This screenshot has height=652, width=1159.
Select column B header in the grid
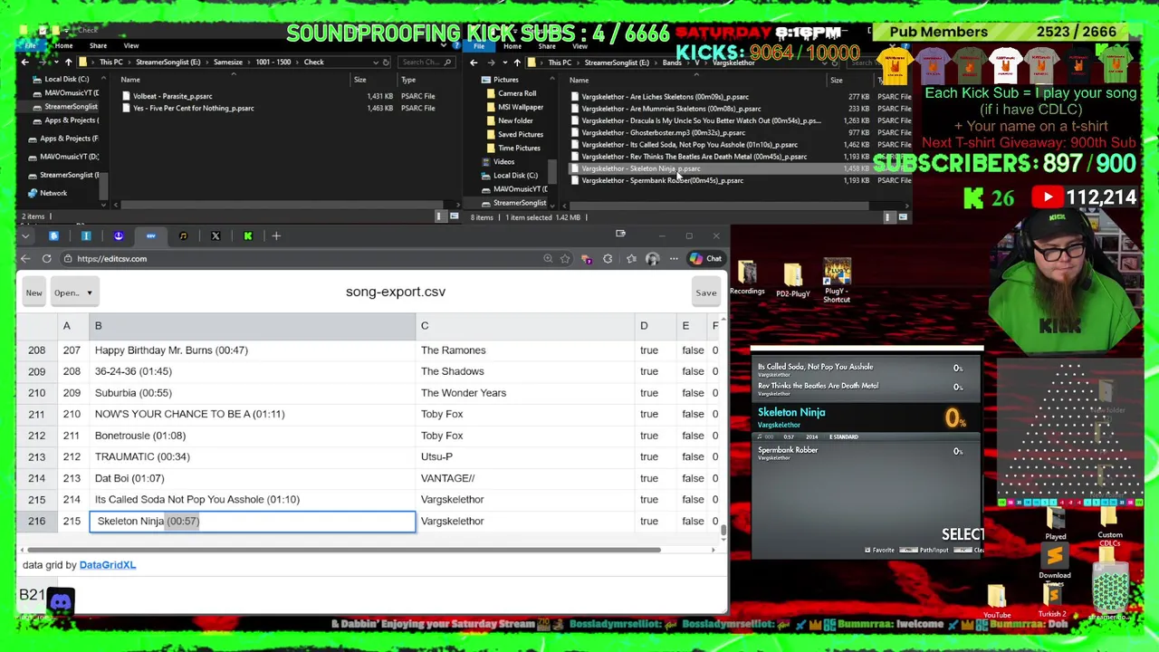point(252,326)
